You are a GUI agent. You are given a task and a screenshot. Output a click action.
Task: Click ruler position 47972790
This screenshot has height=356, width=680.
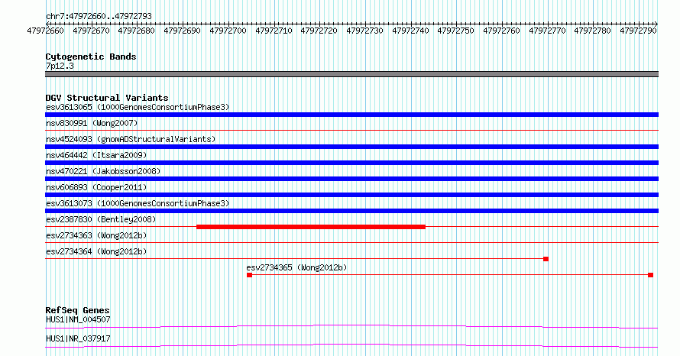(x=639, y=31)
